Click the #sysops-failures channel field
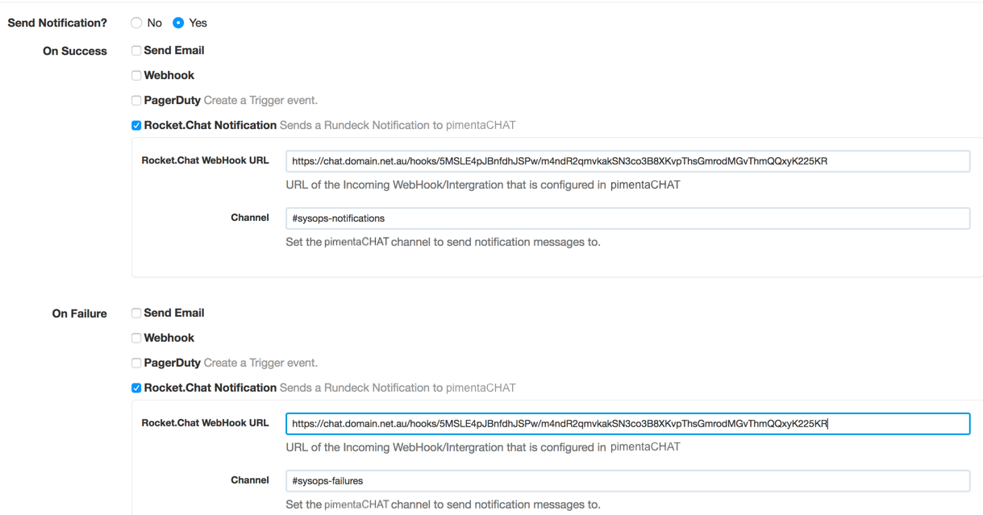The image size is (983, 515). coord(627,481)
